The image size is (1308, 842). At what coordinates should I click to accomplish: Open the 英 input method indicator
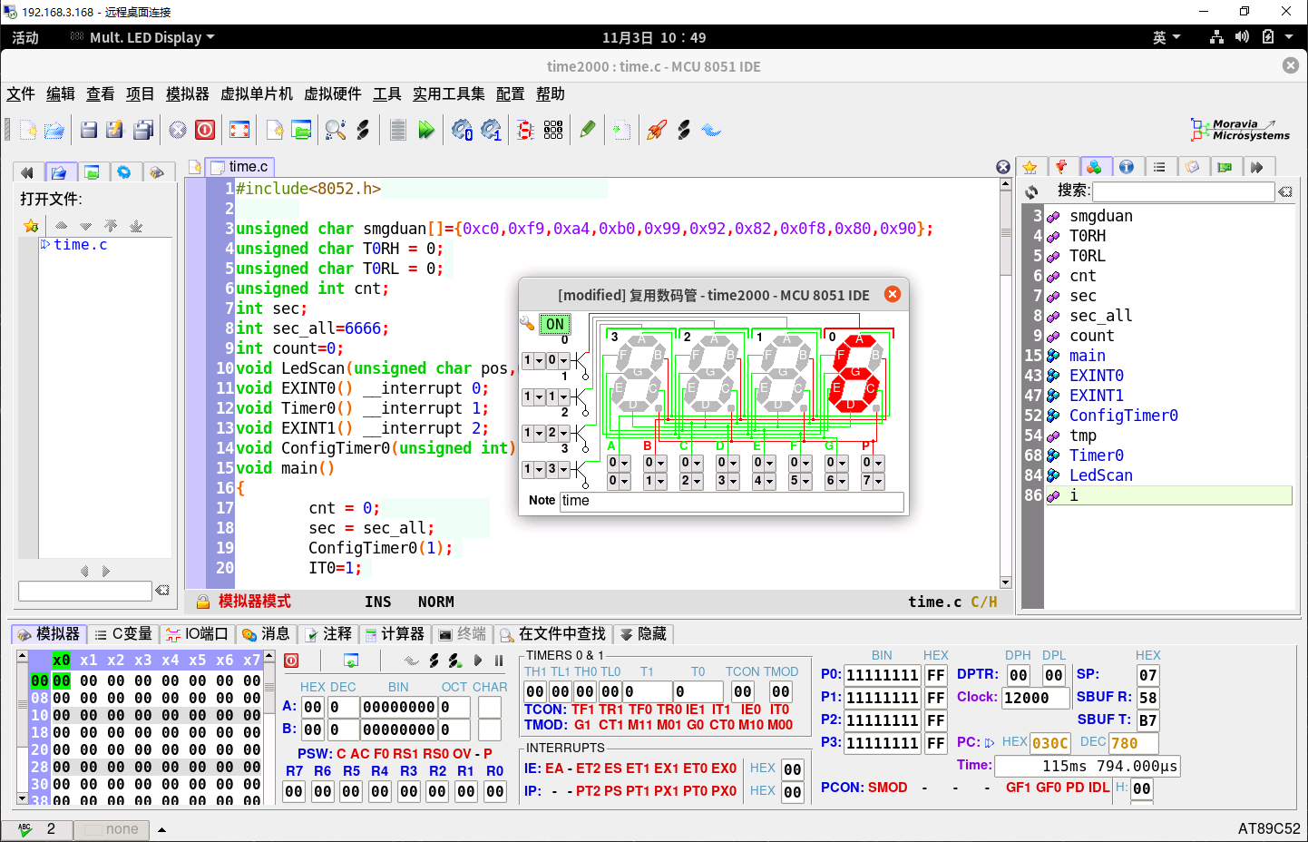(1166, 37)
